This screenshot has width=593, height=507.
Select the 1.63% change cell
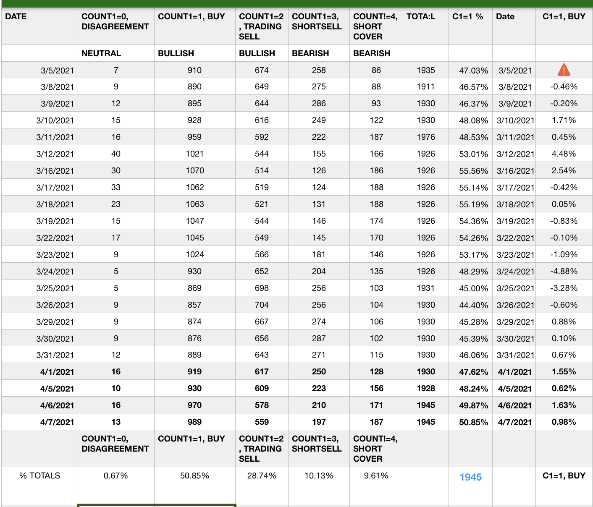click(x=564, y=405)
